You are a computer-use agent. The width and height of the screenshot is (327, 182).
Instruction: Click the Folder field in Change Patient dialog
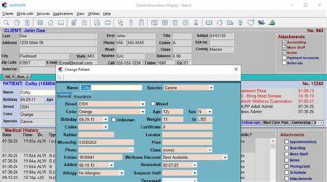(x=100, y=157)
